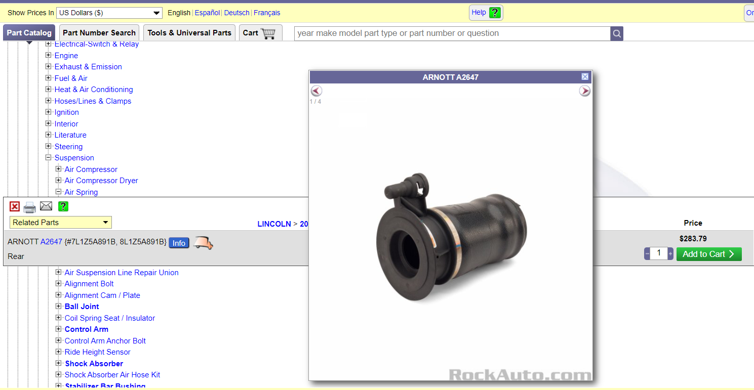Open the Literature category

point(70,135)
